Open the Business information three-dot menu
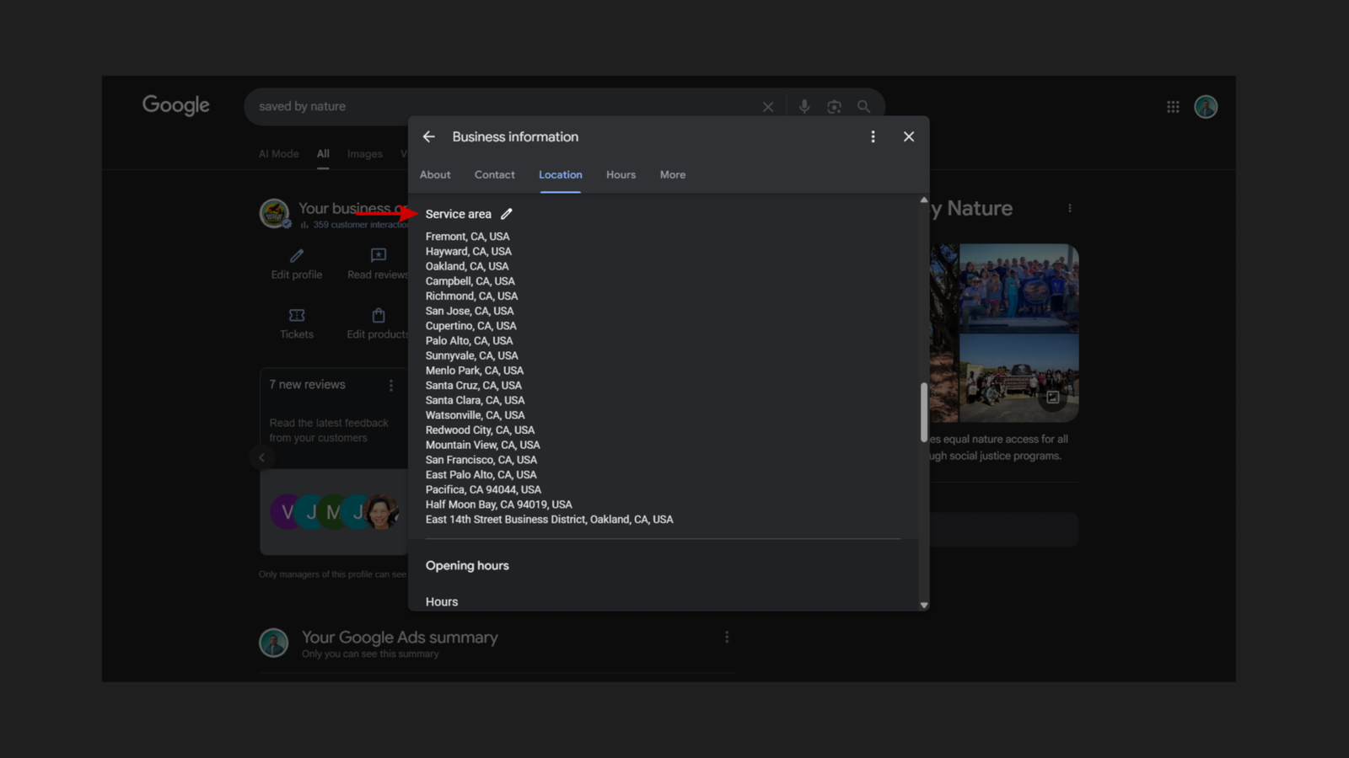Image resolution: width=1349 pixels, height=758 pixels. pyautogui.click(x=873, y=136)
